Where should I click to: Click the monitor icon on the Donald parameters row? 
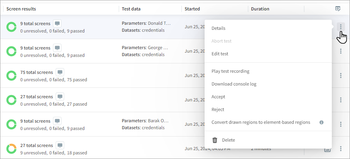click(x=57, y=24)
